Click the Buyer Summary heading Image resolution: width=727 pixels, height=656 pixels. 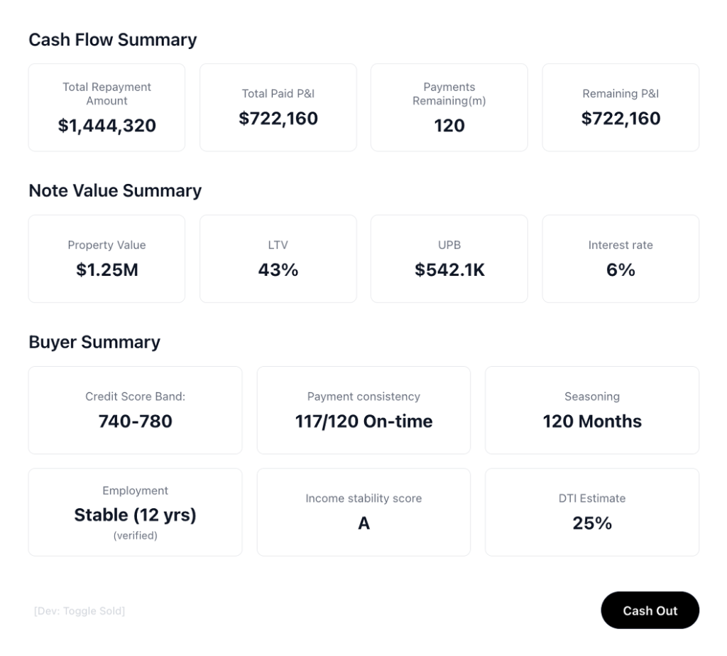coord(94,342)
